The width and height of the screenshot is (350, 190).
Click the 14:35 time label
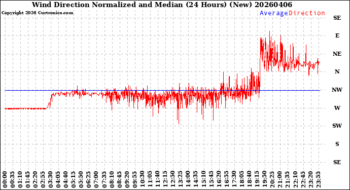click(x=195, y=179)
